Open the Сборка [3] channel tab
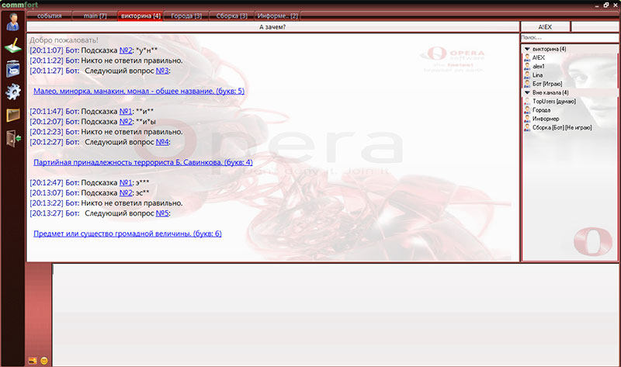Viewport: 621px width, 367px height. coord(231,16)
